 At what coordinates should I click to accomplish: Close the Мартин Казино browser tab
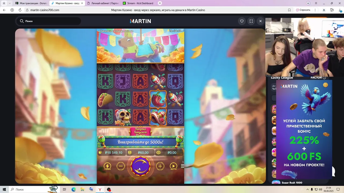82,3
